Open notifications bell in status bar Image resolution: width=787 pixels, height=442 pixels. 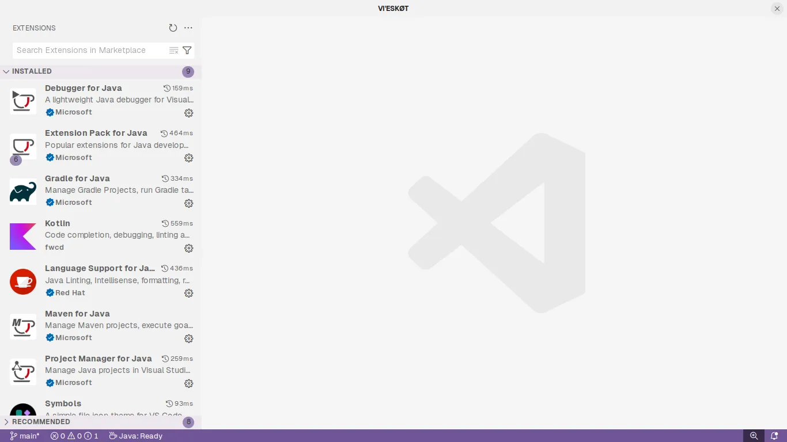[x=774, y=436]
